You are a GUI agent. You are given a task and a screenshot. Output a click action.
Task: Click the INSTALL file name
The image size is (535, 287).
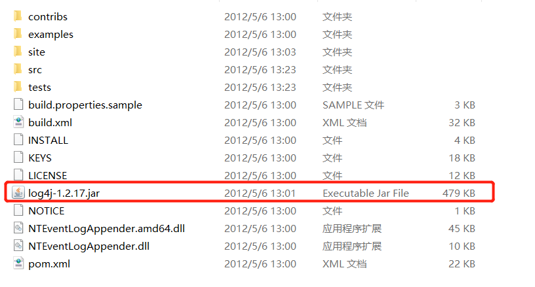48,140
